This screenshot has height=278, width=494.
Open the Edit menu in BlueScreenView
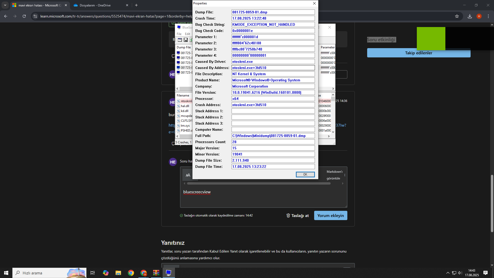point(188,34)
